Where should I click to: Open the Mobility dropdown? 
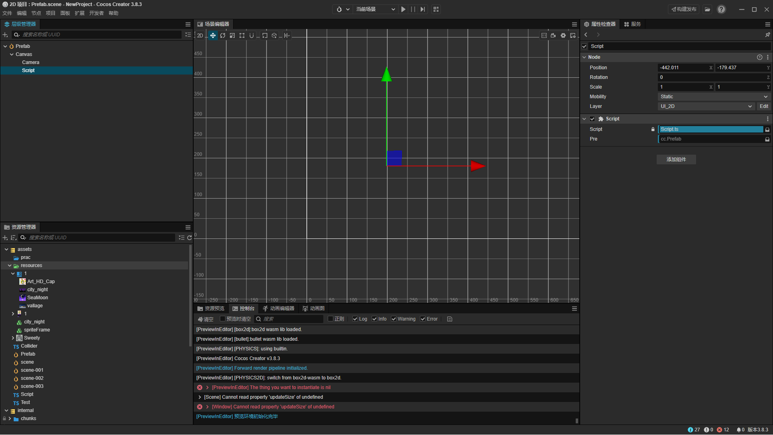[x=714, y=97]
